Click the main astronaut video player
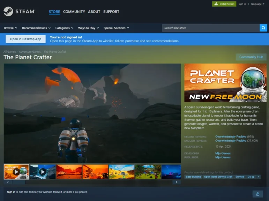 click(x=92, y=113)
